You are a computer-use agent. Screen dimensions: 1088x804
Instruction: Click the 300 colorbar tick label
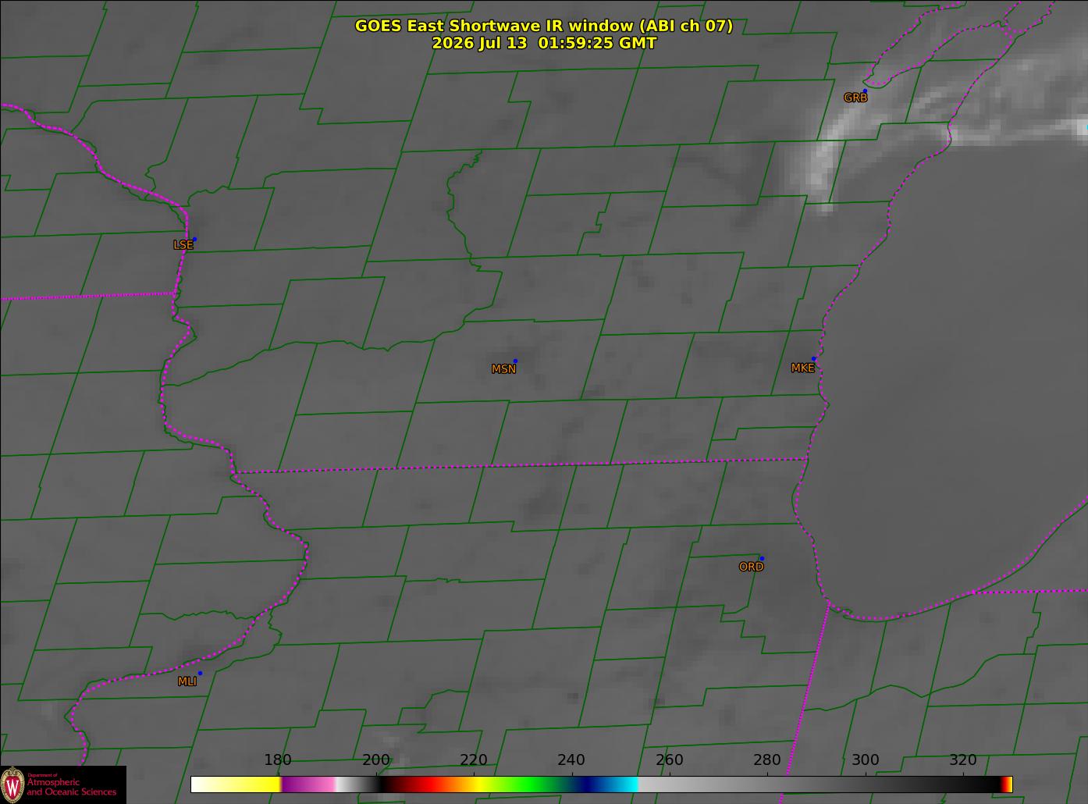pyautogui.click(x=865, y=760)
